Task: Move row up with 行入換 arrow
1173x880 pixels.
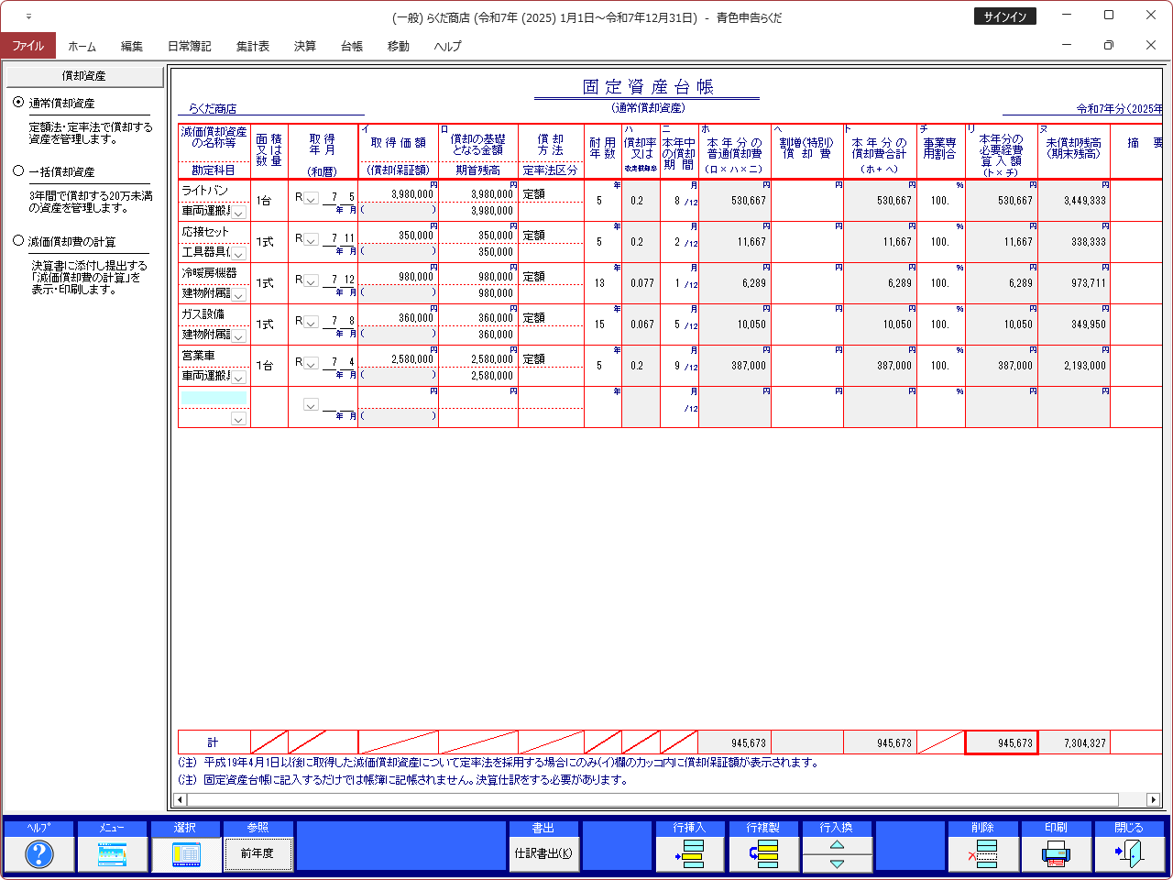Action: pyautogui.click(x=837, y=844)
